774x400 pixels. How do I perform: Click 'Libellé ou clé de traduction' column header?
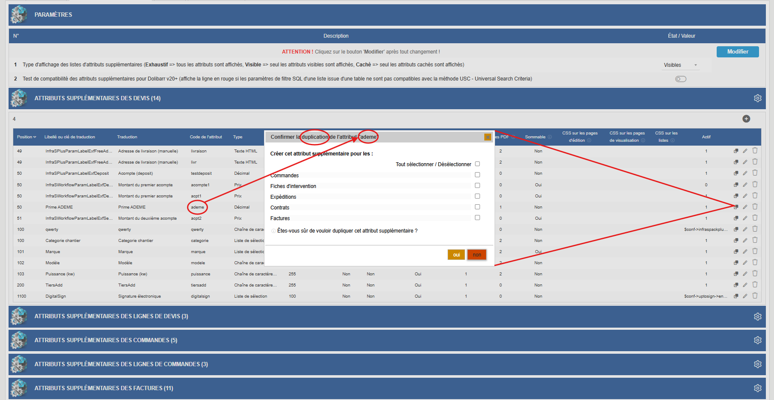(x=70, y=137)
